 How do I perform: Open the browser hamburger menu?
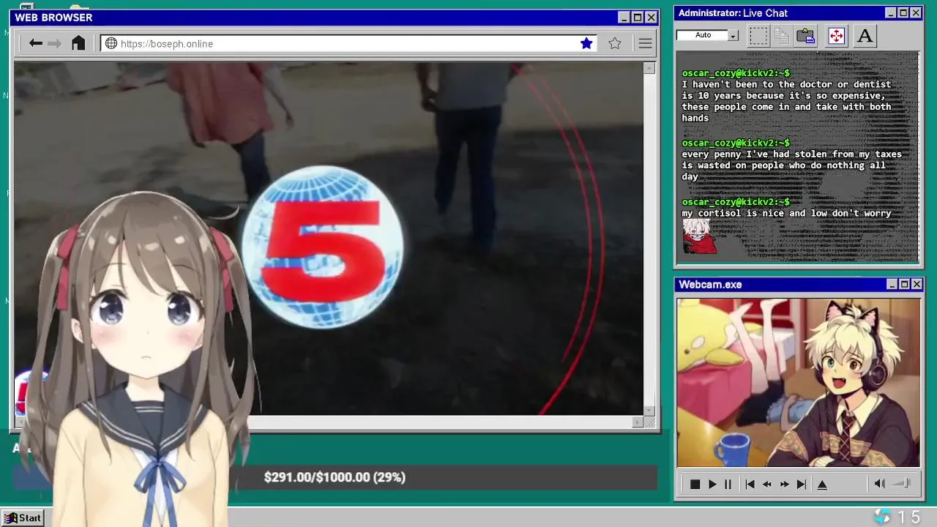pos(645,43)
